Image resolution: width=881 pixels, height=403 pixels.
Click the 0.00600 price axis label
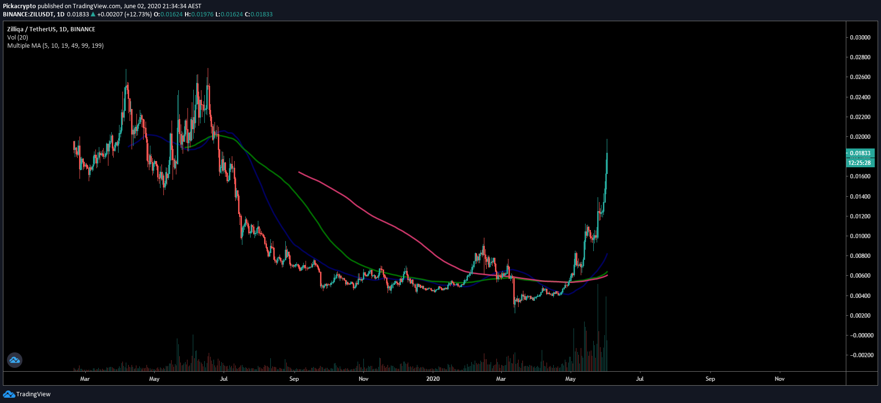(x=860, y=276)
